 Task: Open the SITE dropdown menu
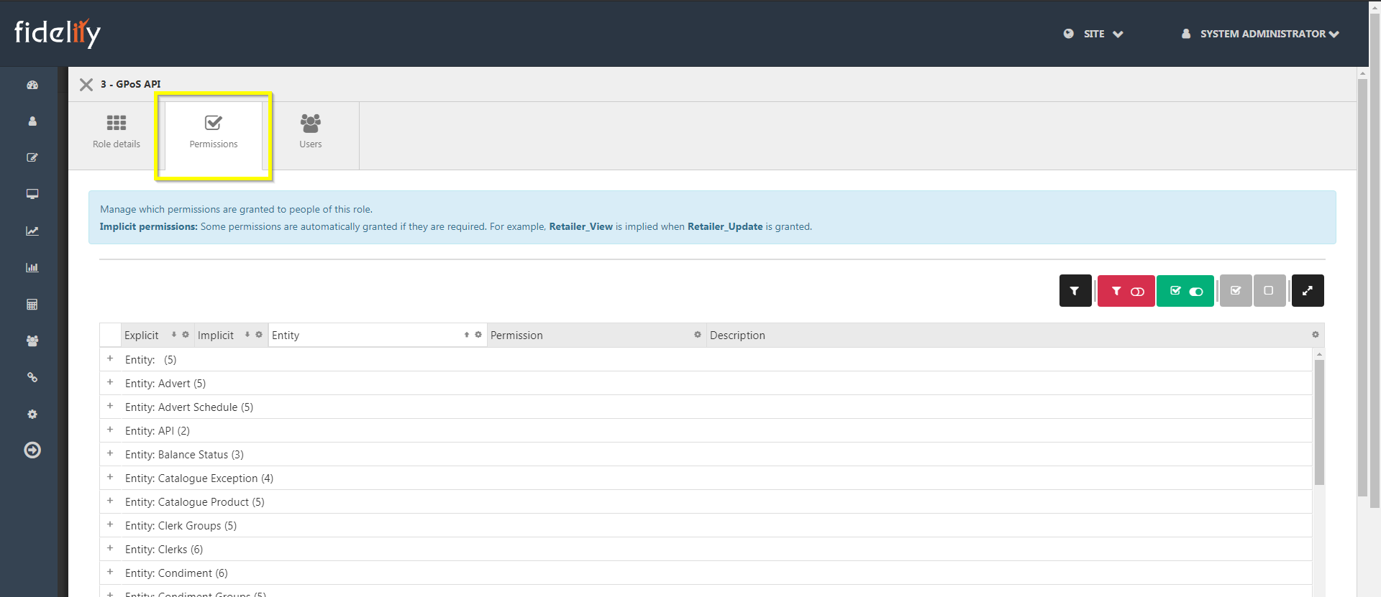tap(1093, 34)
